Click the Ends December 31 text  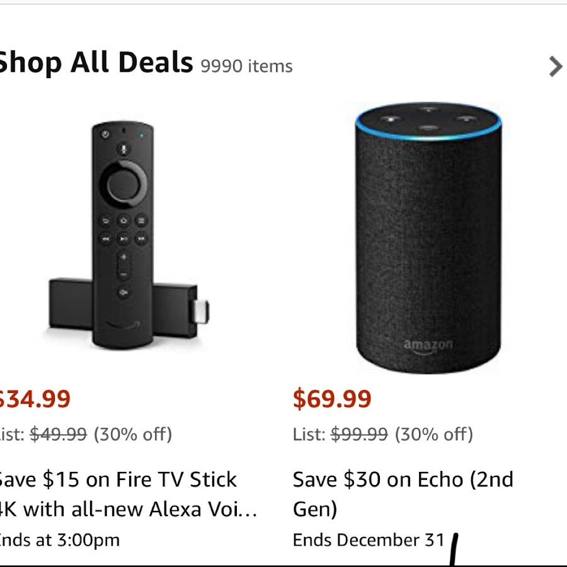pyautogui.click(x=369, y=540)
